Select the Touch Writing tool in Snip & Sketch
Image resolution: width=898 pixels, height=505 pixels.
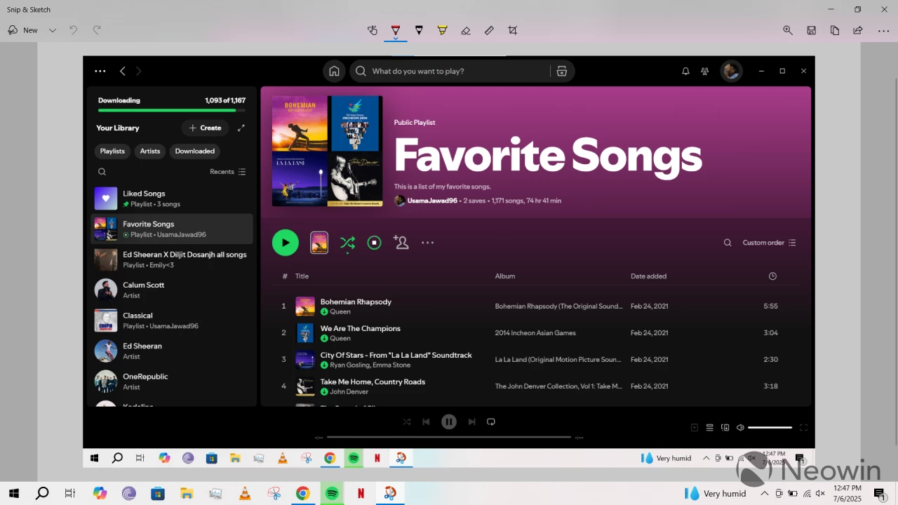pyautogui.click(x=373, y=30)
